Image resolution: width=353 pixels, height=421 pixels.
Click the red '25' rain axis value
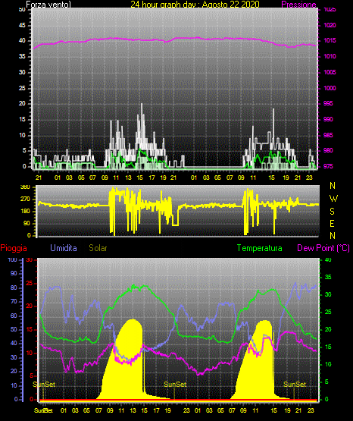(29, 284)
